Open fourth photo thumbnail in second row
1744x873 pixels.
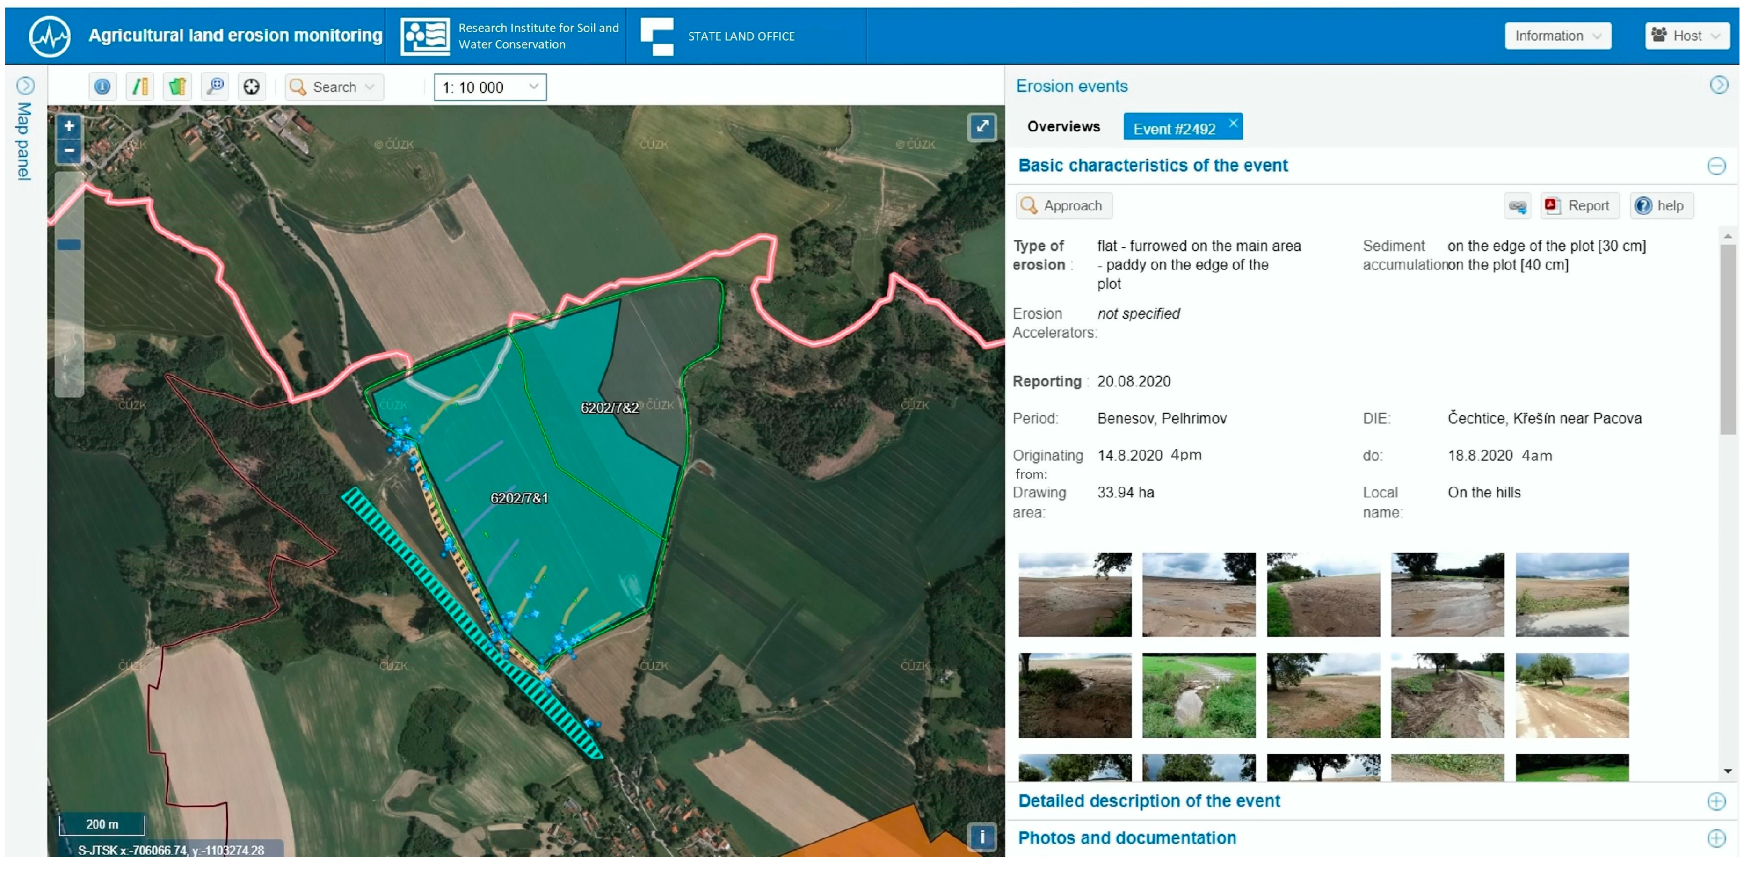1447,696
